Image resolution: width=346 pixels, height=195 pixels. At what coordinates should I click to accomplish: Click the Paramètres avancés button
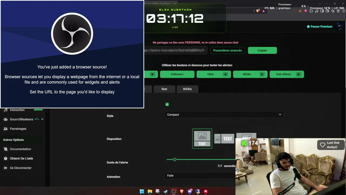[228, 50]
